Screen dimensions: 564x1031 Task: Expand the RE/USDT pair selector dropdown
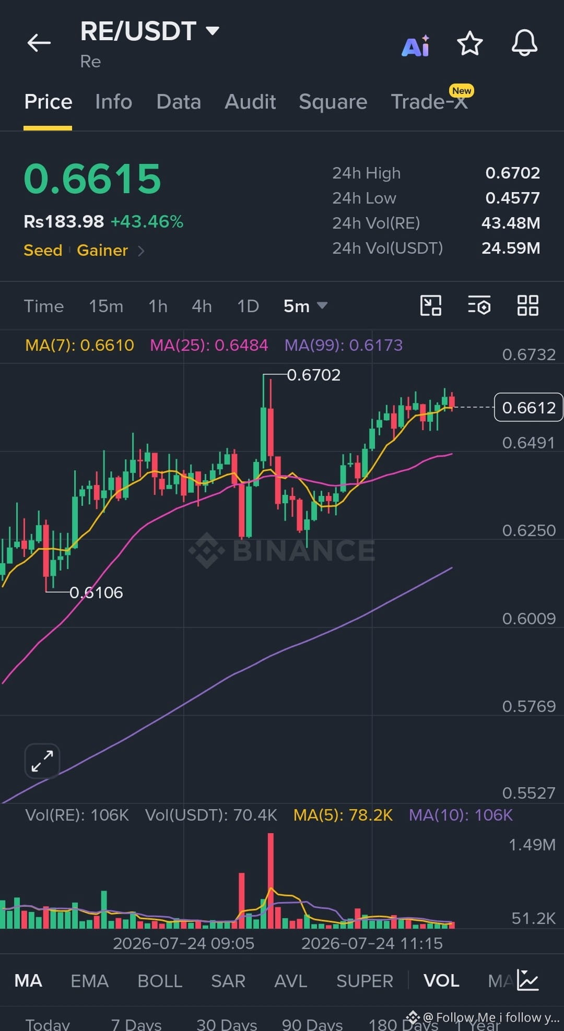click(212, 31)
